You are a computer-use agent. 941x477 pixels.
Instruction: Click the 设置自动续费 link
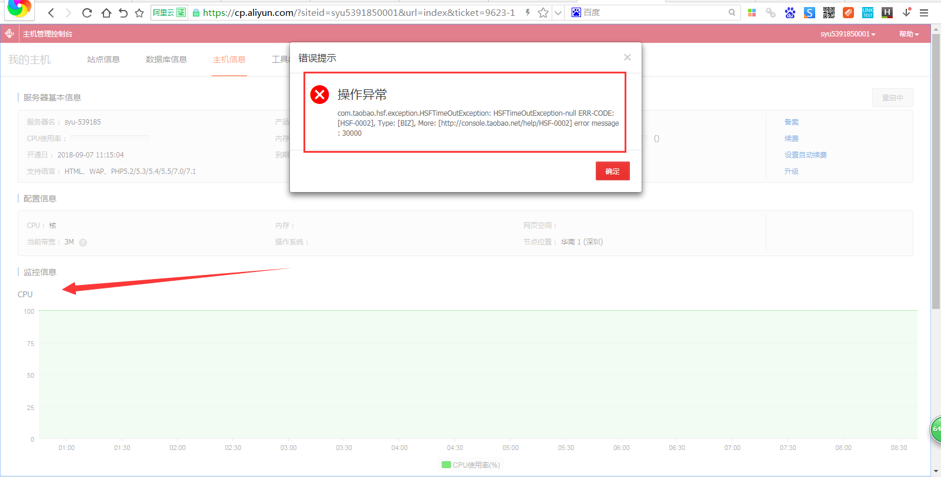(x=805, y=155)
